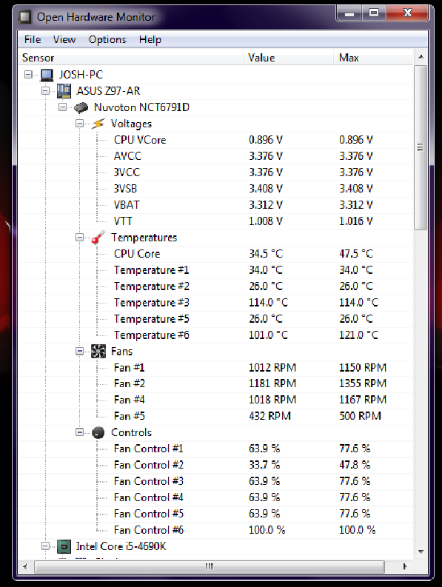The width and height of the screenshot is (442, 587).
Task: Open the Options menu
Action: coord(107,39)
